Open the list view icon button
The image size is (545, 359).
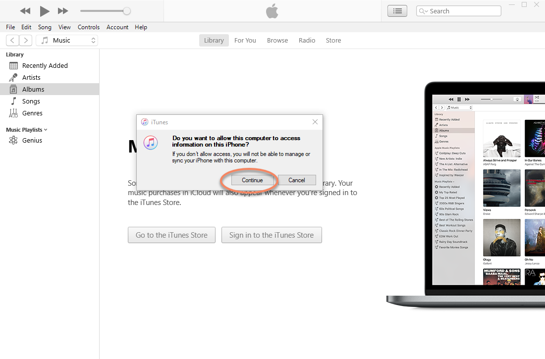pyautogui.click(x=397, y=11)
